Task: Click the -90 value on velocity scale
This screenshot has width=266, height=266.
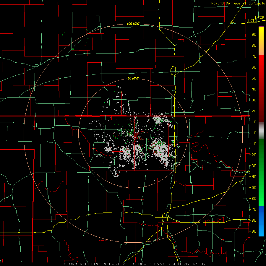Action: (x=253, y=231)
